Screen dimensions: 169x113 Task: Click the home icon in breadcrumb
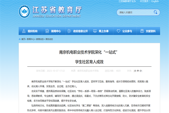pos(20,39)
